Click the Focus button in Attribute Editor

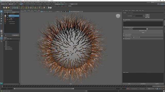(147, 15)
